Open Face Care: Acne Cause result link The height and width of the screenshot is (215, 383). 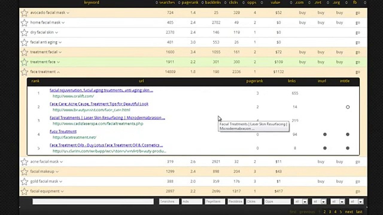click(x=99, y=104)
